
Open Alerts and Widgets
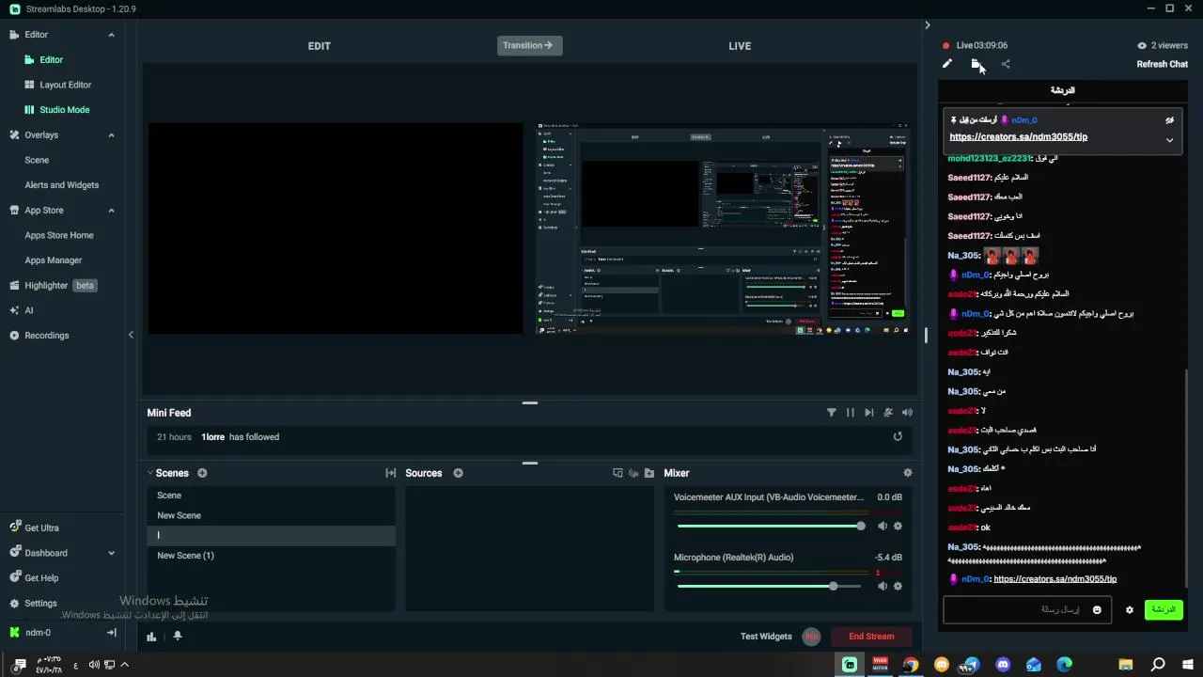pyautogui.click(x=61, y=185)
